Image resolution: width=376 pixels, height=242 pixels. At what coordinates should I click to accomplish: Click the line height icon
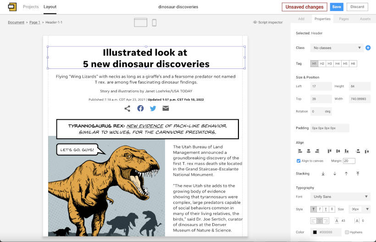point(337,220)
